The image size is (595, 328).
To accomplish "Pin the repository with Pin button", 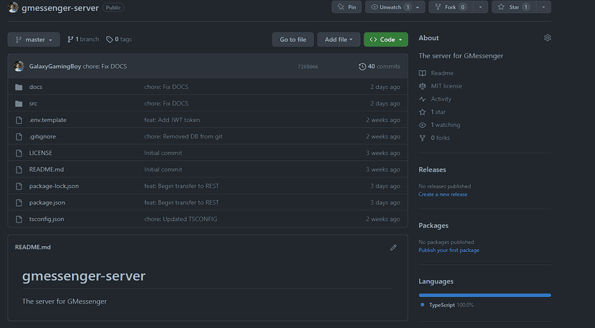I will (x=346, y=7).
